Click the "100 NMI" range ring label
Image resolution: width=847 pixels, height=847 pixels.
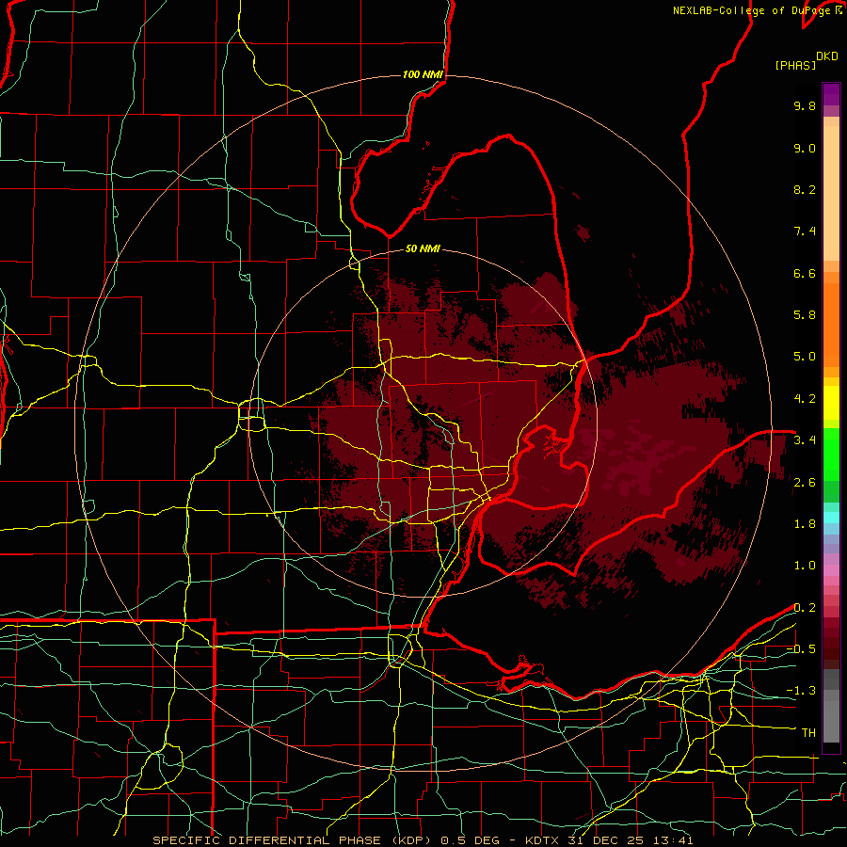423,74
